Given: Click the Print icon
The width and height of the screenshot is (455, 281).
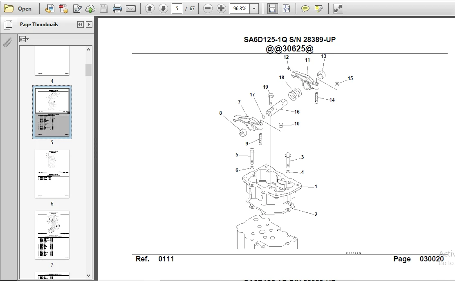Looking at the screenshot, I should coord(117,9).
